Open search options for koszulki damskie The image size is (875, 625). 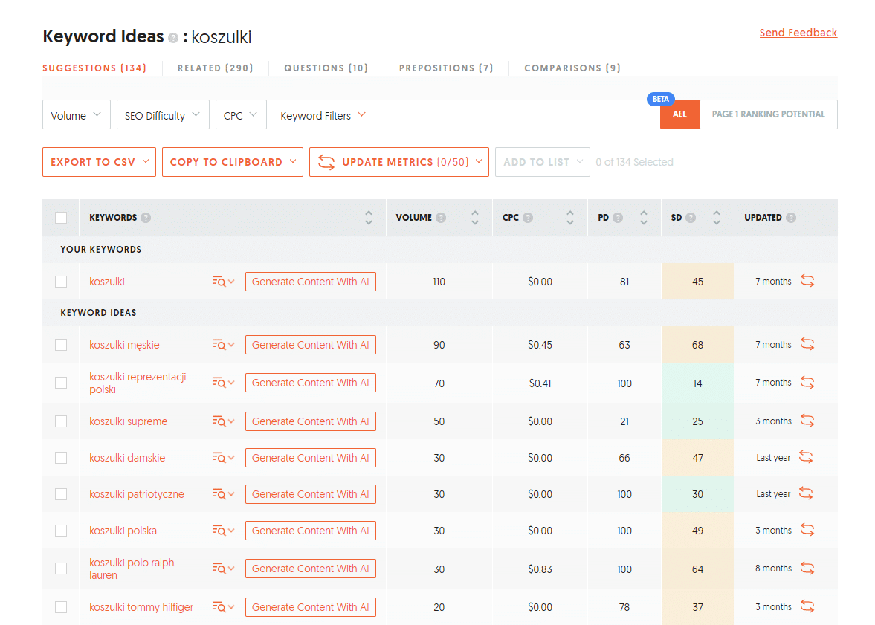click(223, 458)
